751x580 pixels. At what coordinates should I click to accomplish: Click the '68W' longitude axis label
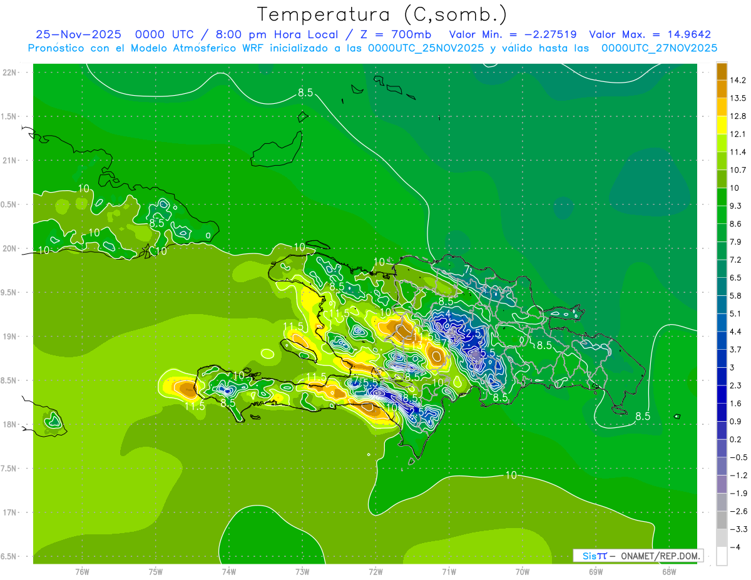point(669,572)
